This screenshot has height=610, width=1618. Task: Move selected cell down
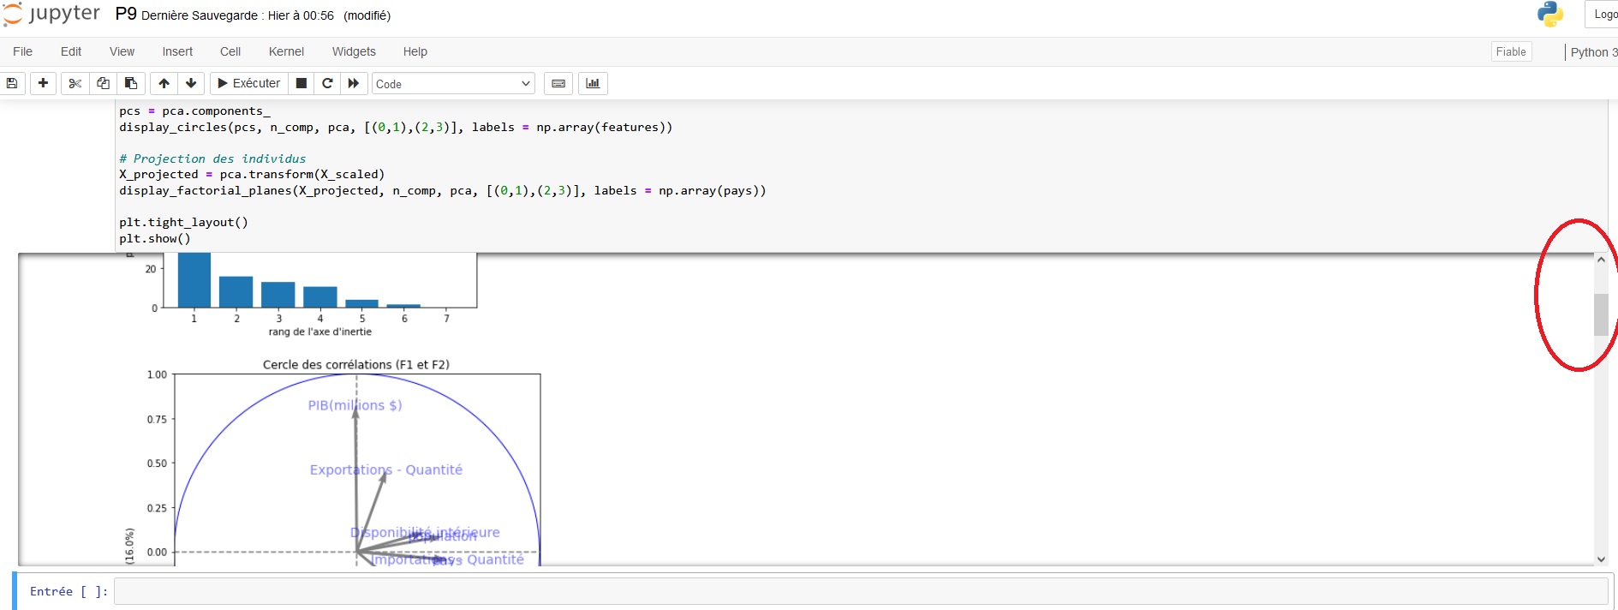[x=191, y=83]
